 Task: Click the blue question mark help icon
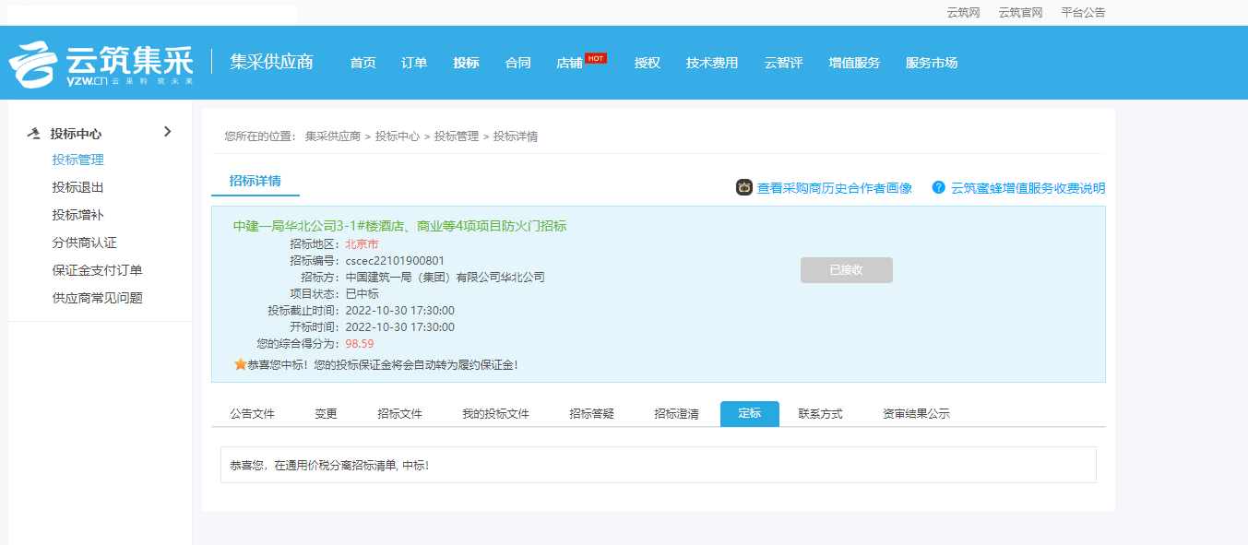click(939, 188)
